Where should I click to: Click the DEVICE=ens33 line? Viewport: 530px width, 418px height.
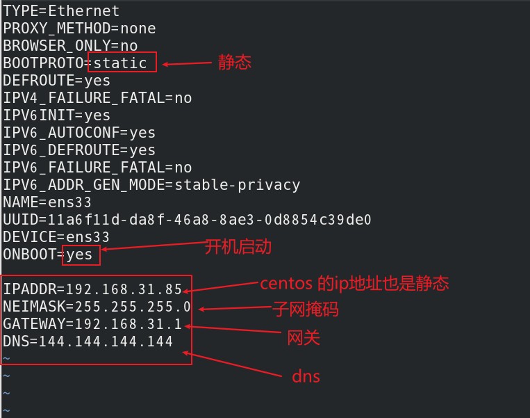point(57,237)
